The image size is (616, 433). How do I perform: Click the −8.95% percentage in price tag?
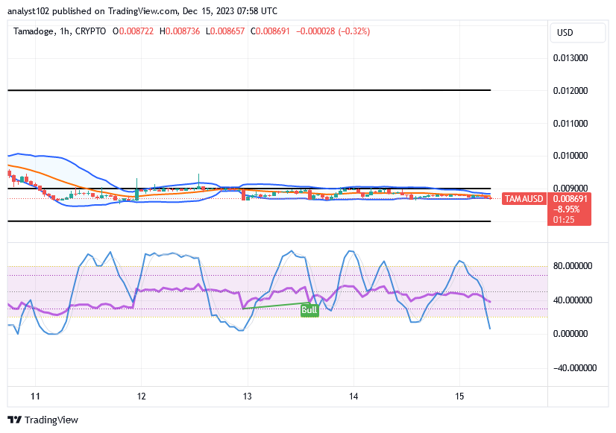566,209
